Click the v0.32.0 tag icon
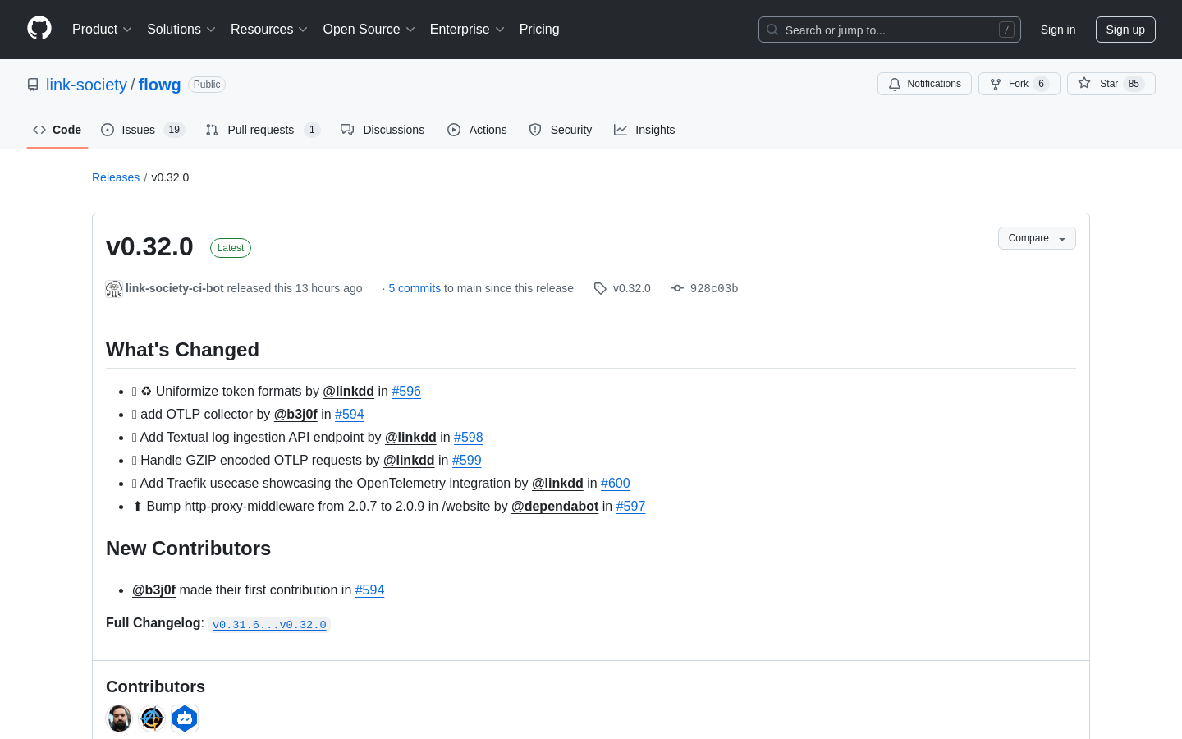 click(x=600, y=288)
